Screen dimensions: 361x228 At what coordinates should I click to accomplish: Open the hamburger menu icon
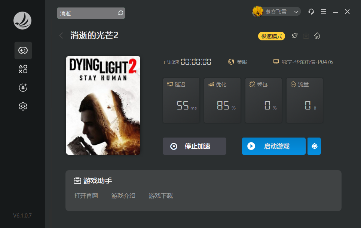coord(323,12)
